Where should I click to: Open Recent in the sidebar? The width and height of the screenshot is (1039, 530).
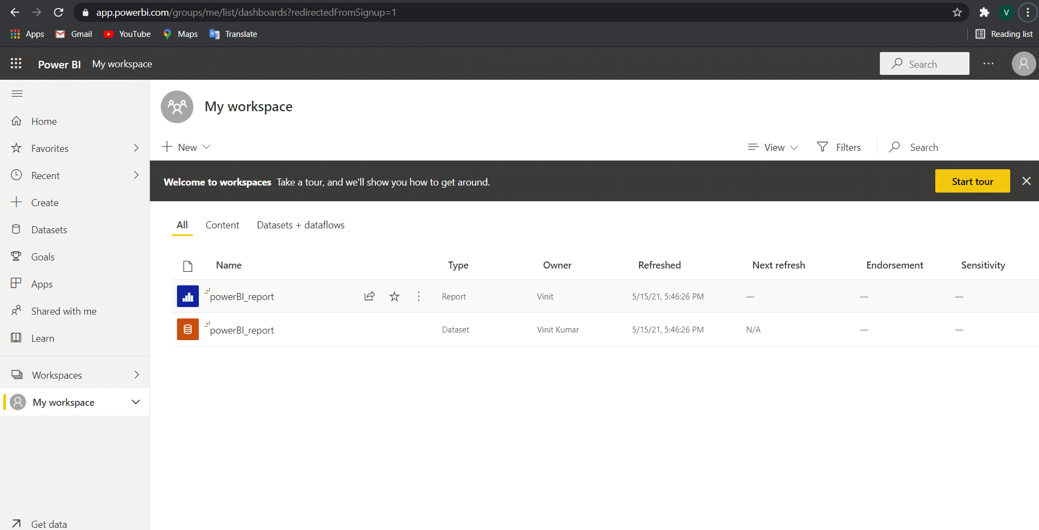45,176
